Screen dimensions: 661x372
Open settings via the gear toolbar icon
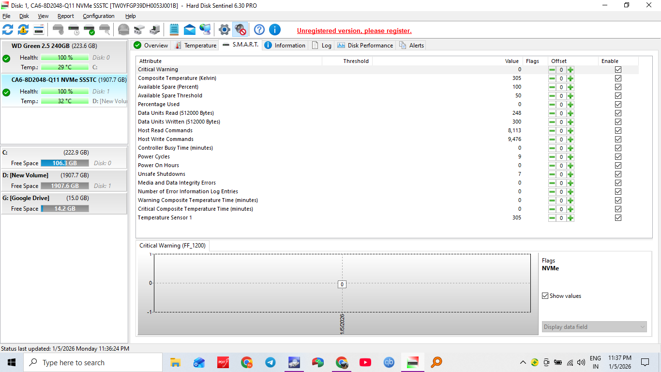(x=224, y=30)
